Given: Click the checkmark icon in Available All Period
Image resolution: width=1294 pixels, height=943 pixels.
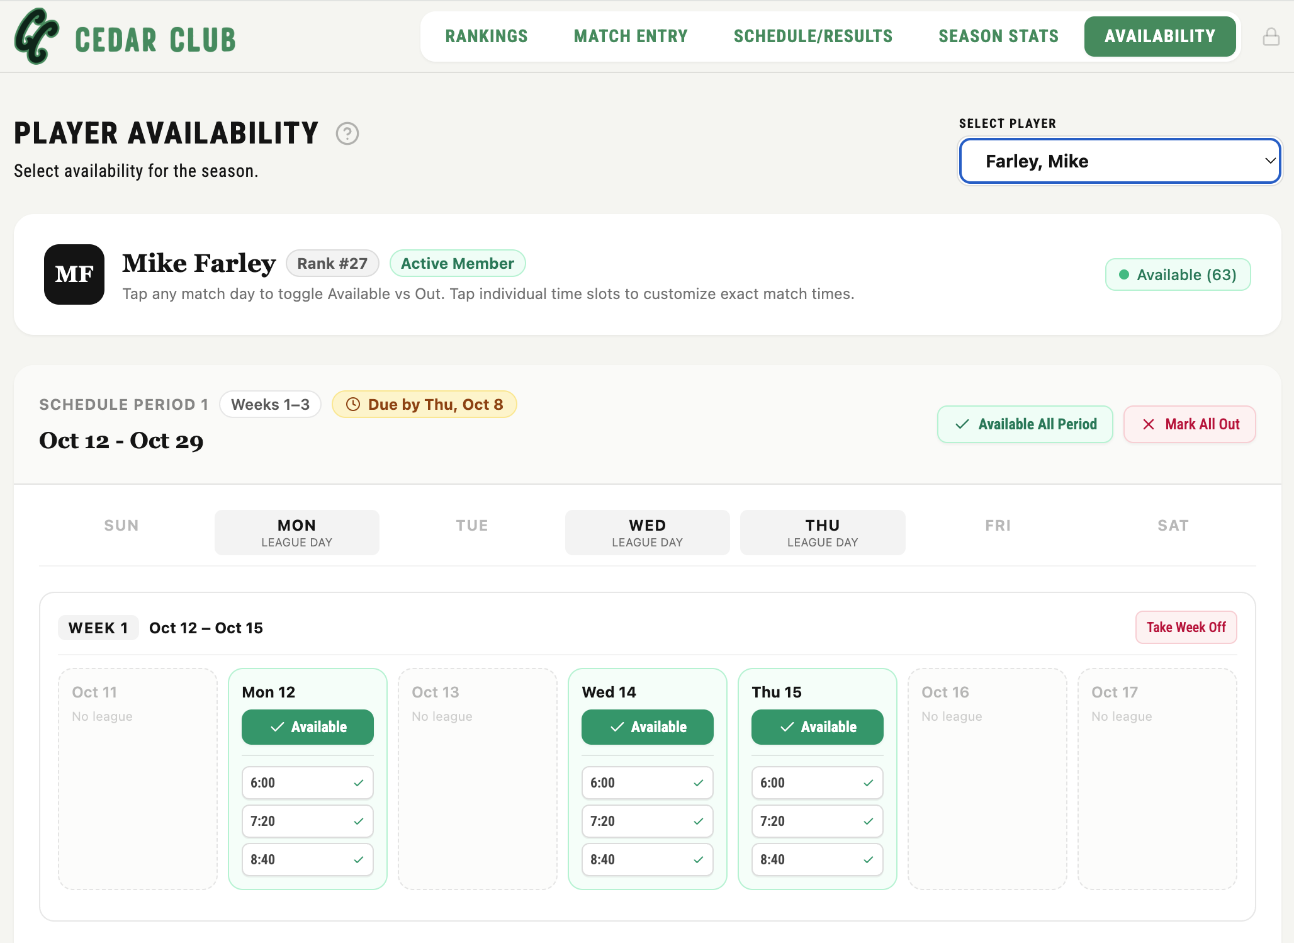Looking at the screenshot, I should coord(962,424).
